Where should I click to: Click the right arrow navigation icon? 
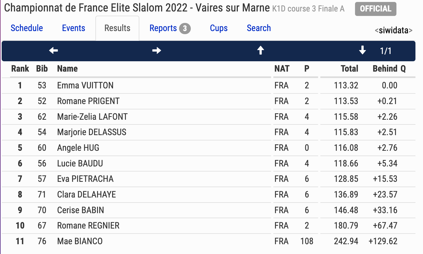[x=157, y=51]
